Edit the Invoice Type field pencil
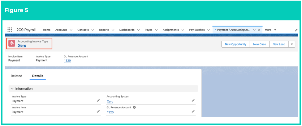Image resolution: width=302 pixels, height=126 pixels. pos(98,100)
